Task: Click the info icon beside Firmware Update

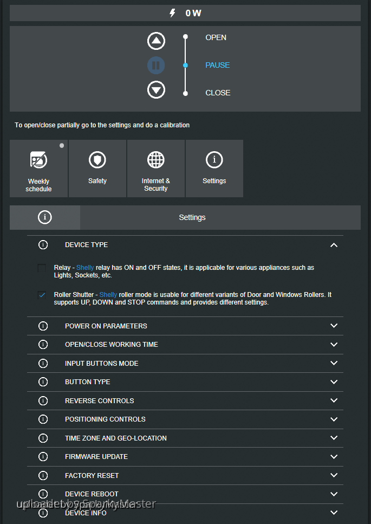Action: click(x=43, y=457)
